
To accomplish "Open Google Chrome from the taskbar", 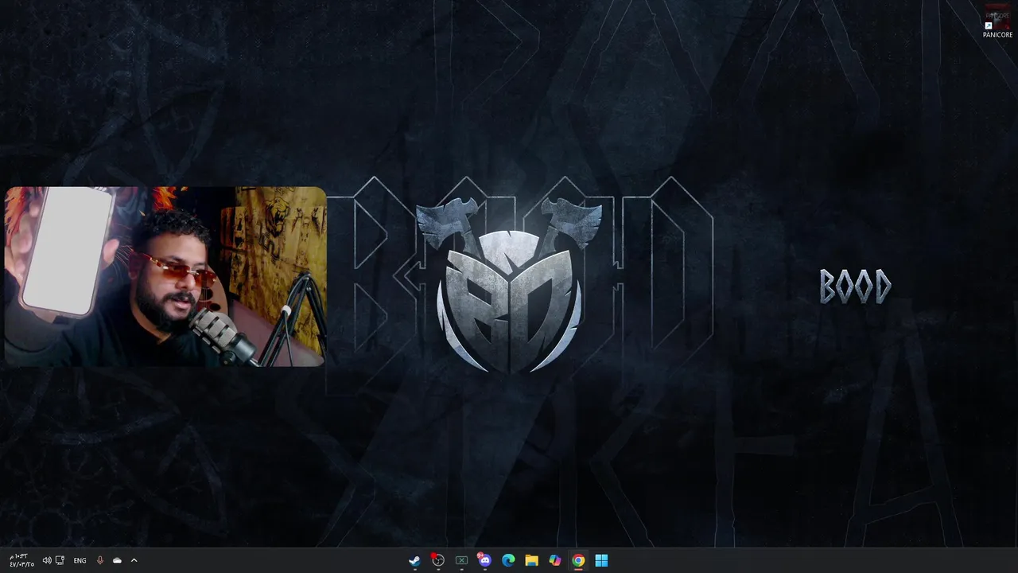I will pos(578,560).
